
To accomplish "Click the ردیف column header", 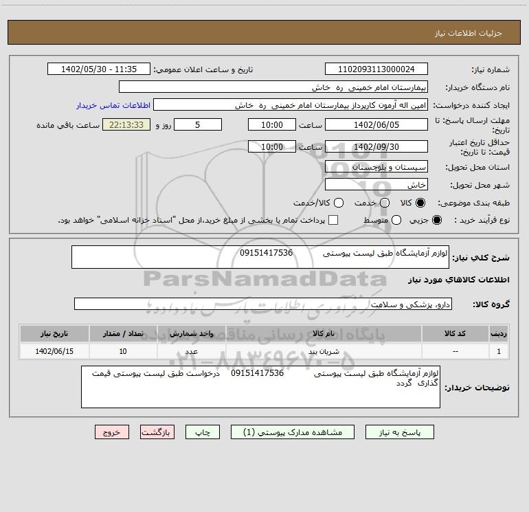I will coord(499,333).
